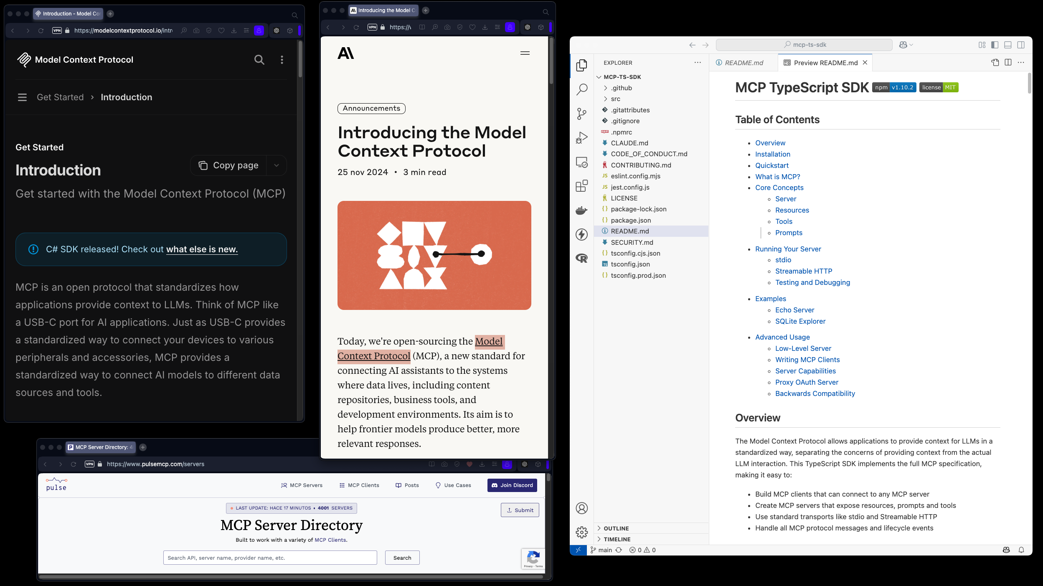Open downloads in pulsemcp browser toolbar
Image resolution: width=1043 pixels, height=586 pixels.
tap(482, 464)
